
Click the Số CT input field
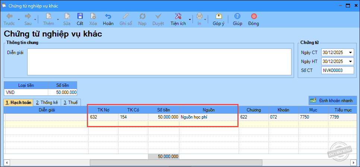tap(337, 70)
